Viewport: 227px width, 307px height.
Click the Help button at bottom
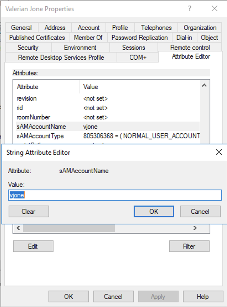203,296
